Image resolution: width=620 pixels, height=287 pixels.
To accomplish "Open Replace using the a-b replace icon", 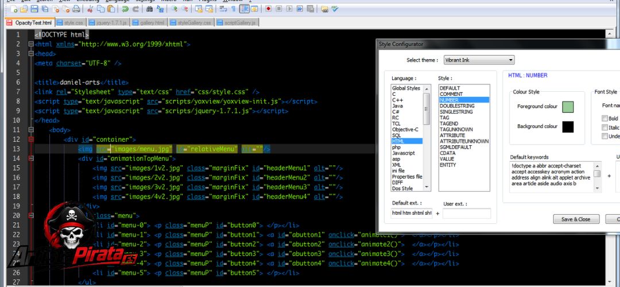I will (160, 9).
